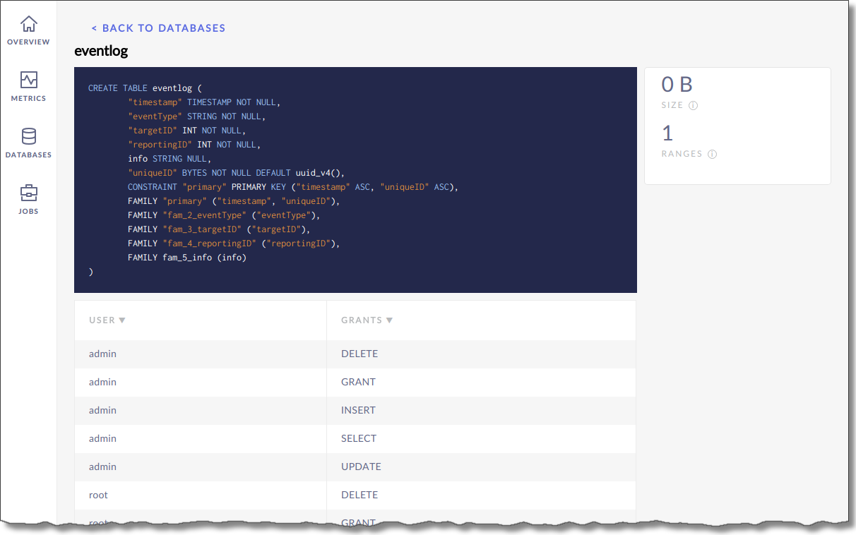Click the admin SELECT grant row

tap(355, 438)
